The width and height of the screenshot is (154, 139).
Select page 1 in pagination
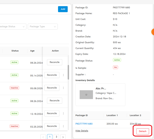(x=50, y=137)
